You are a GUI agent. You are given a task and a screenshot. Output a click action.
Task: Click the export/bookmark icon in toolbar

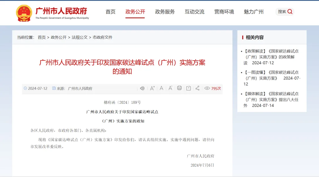[x=188, y=88]
